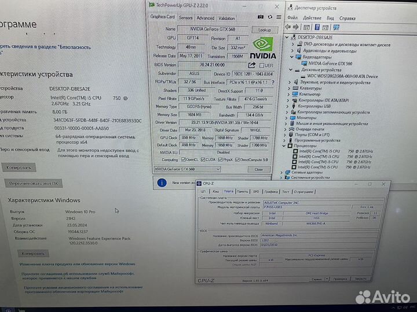417x312 pixels.
Task: Open Microsoft services agreement link
Action: 78,276
